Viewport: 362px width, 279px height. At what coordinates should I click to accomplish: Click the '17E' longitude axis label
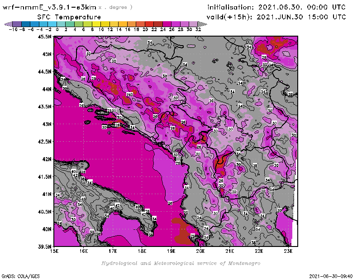[113, 251]
